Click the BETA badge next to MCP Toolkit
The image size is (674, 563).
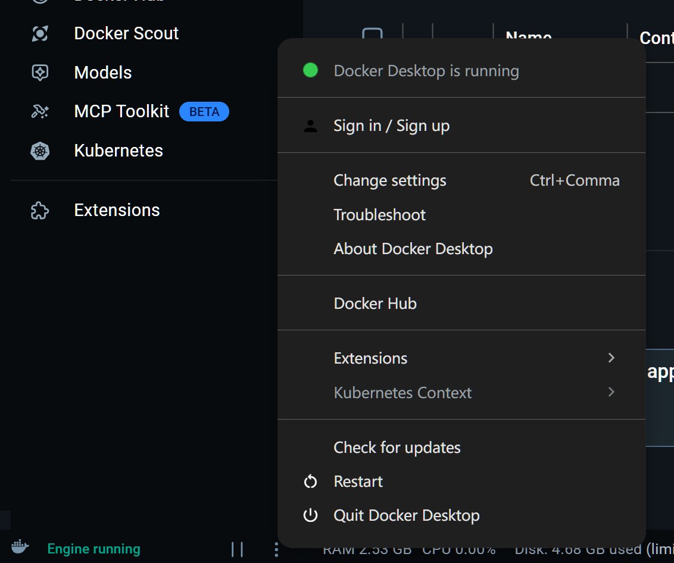(204, 112)
